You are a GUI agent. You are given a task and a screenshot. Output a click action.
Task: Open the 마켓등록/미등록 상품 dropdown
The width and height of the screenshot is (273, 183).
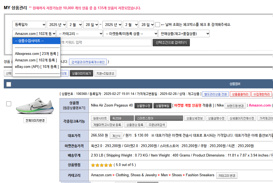[130, 34]
